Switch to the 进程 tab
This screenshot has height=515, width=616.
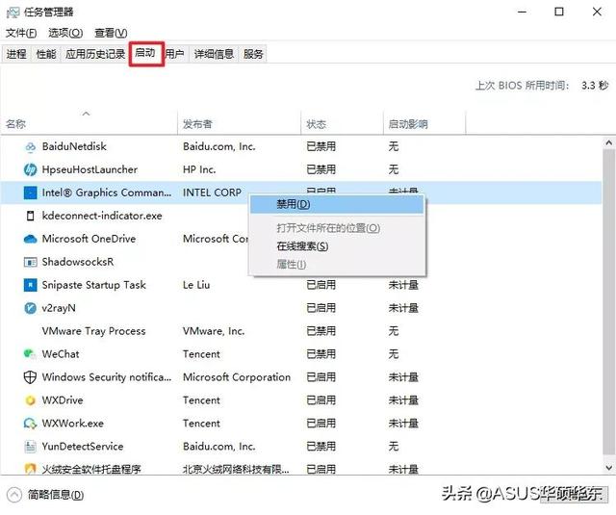coord(16,54)
